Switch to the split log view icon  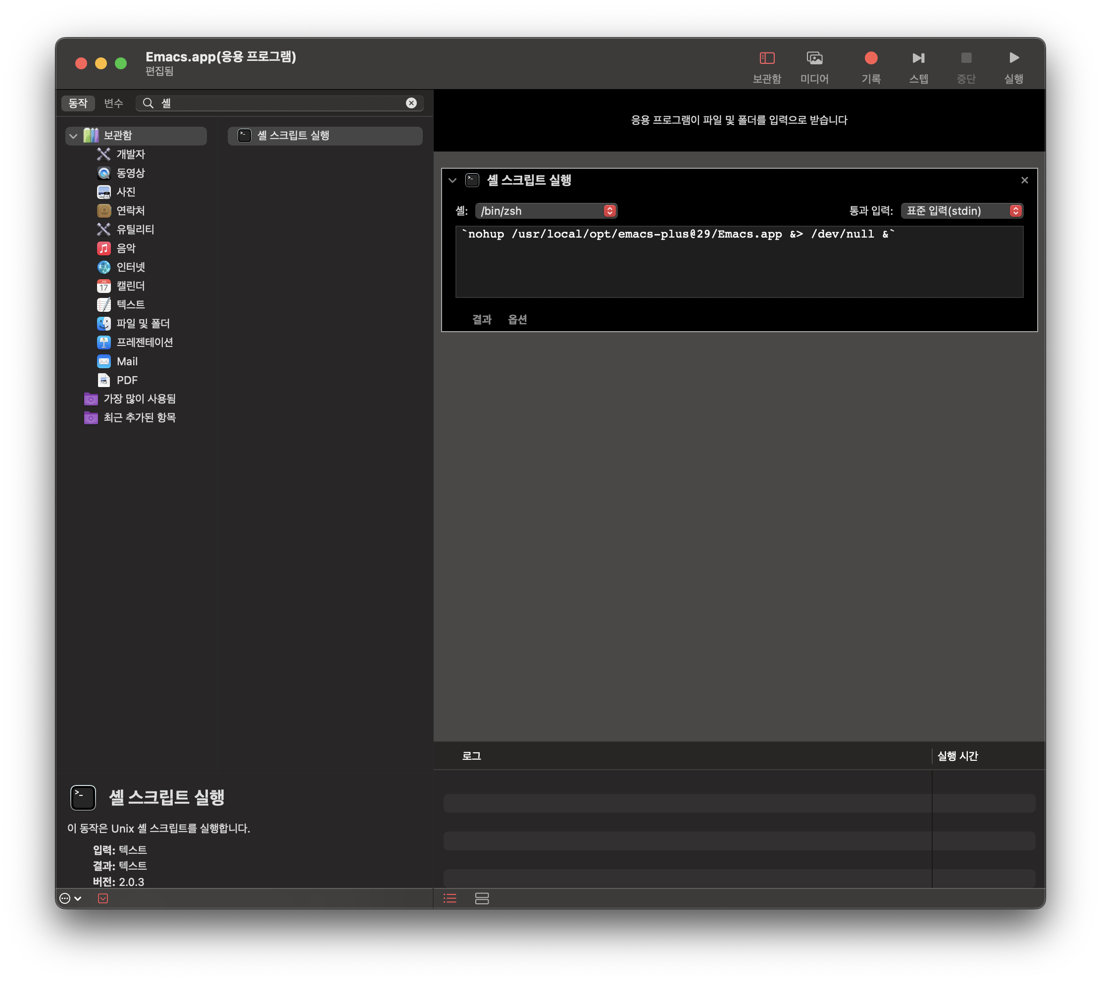point(481,898)
